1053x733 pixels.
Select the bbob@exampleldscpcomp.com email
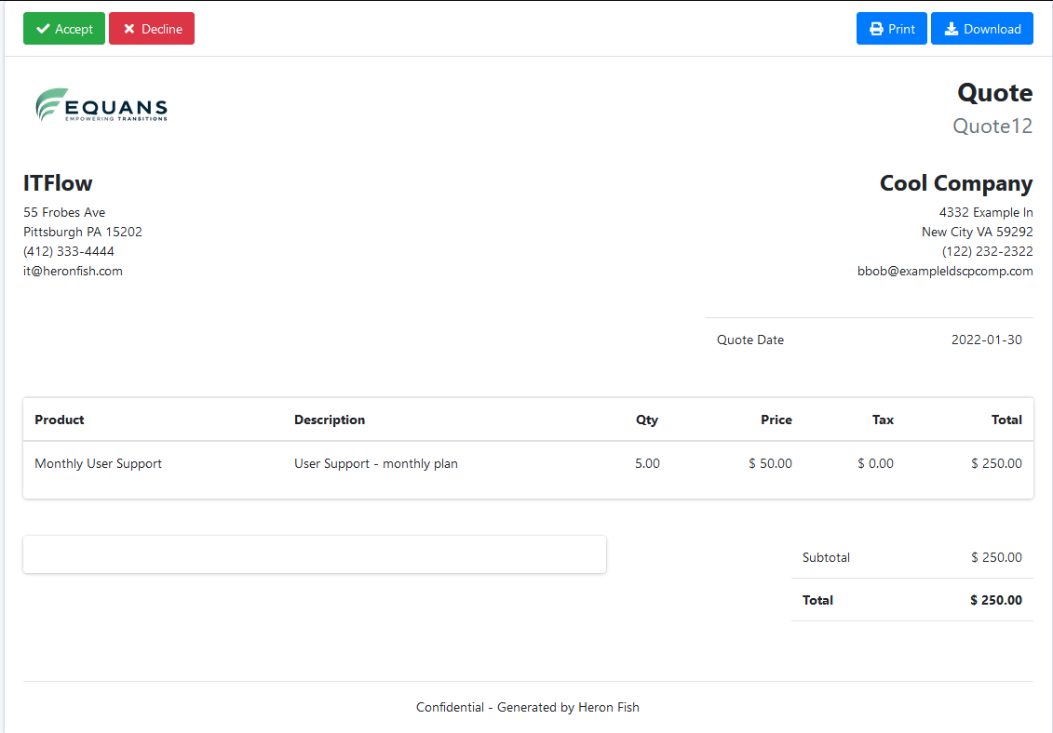click(x=945, y=272)
